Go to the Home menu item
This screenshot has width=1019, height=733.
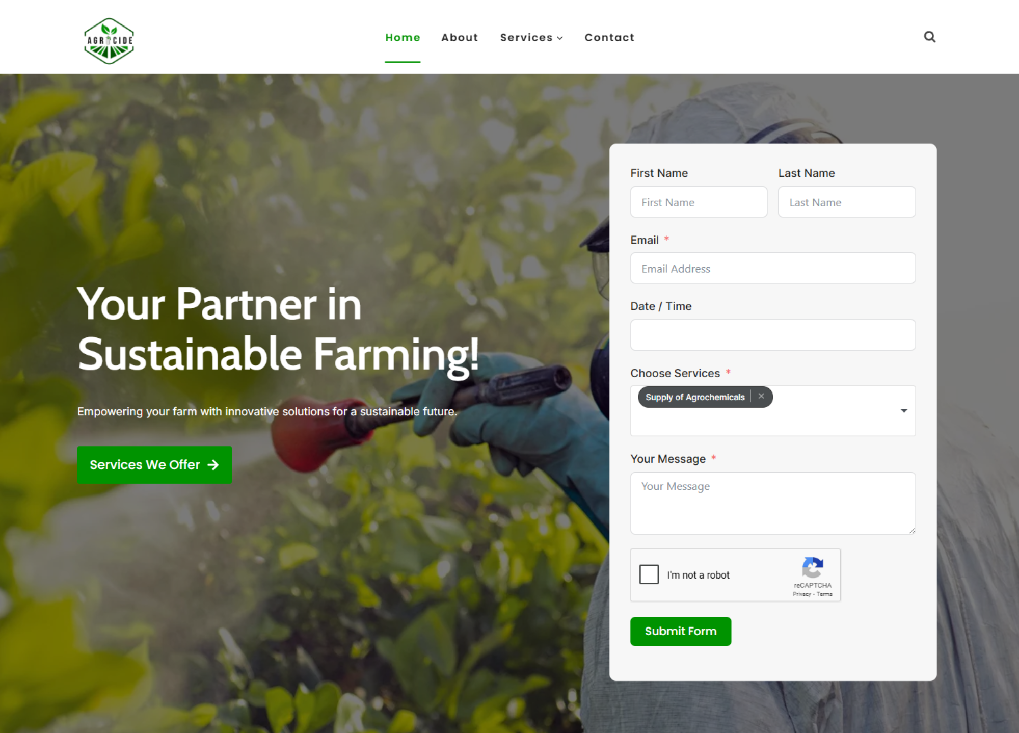(403, 37)
